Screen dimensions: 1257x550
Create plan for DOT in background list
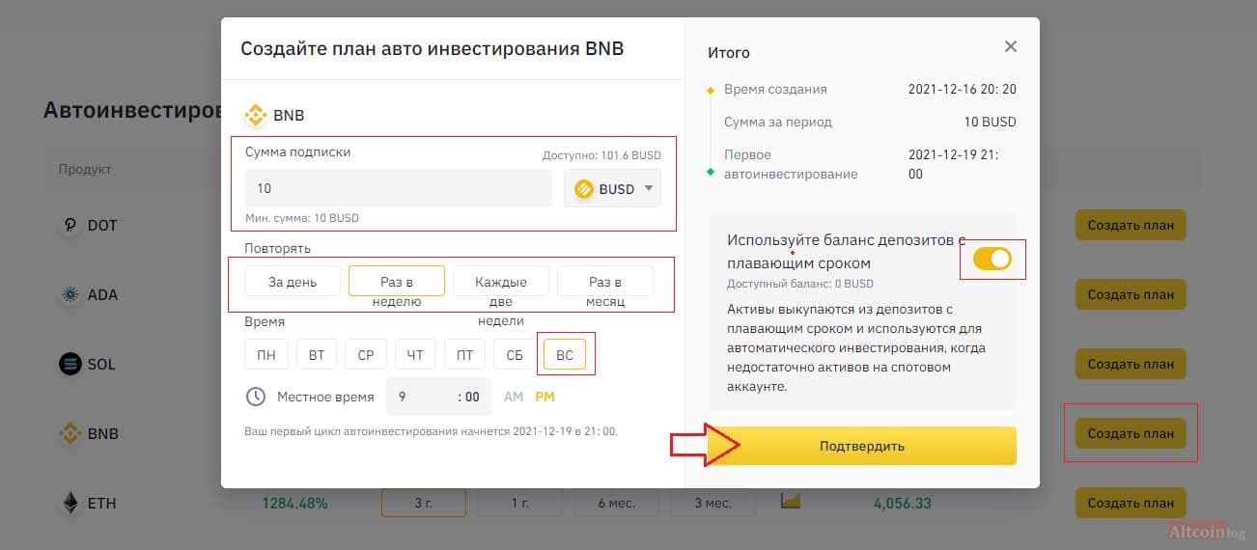pos(1131,226)
